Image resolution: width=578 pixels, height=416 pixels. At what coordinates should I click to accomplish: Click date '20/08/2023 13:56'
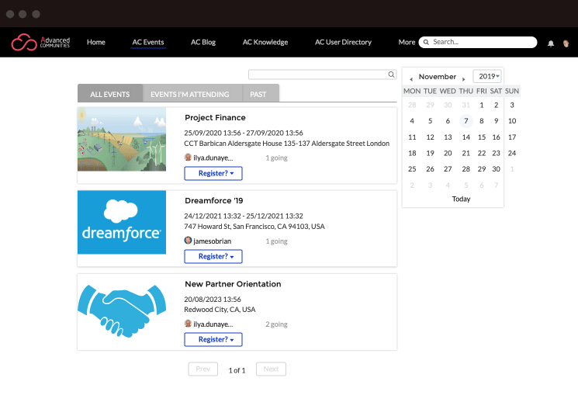[213, 299]
